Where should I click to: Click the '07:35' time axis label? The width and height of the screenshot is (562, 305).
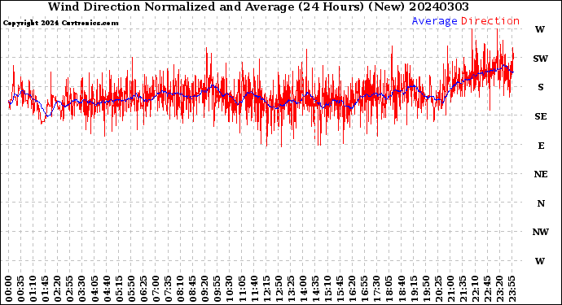(x=168, y=289)
